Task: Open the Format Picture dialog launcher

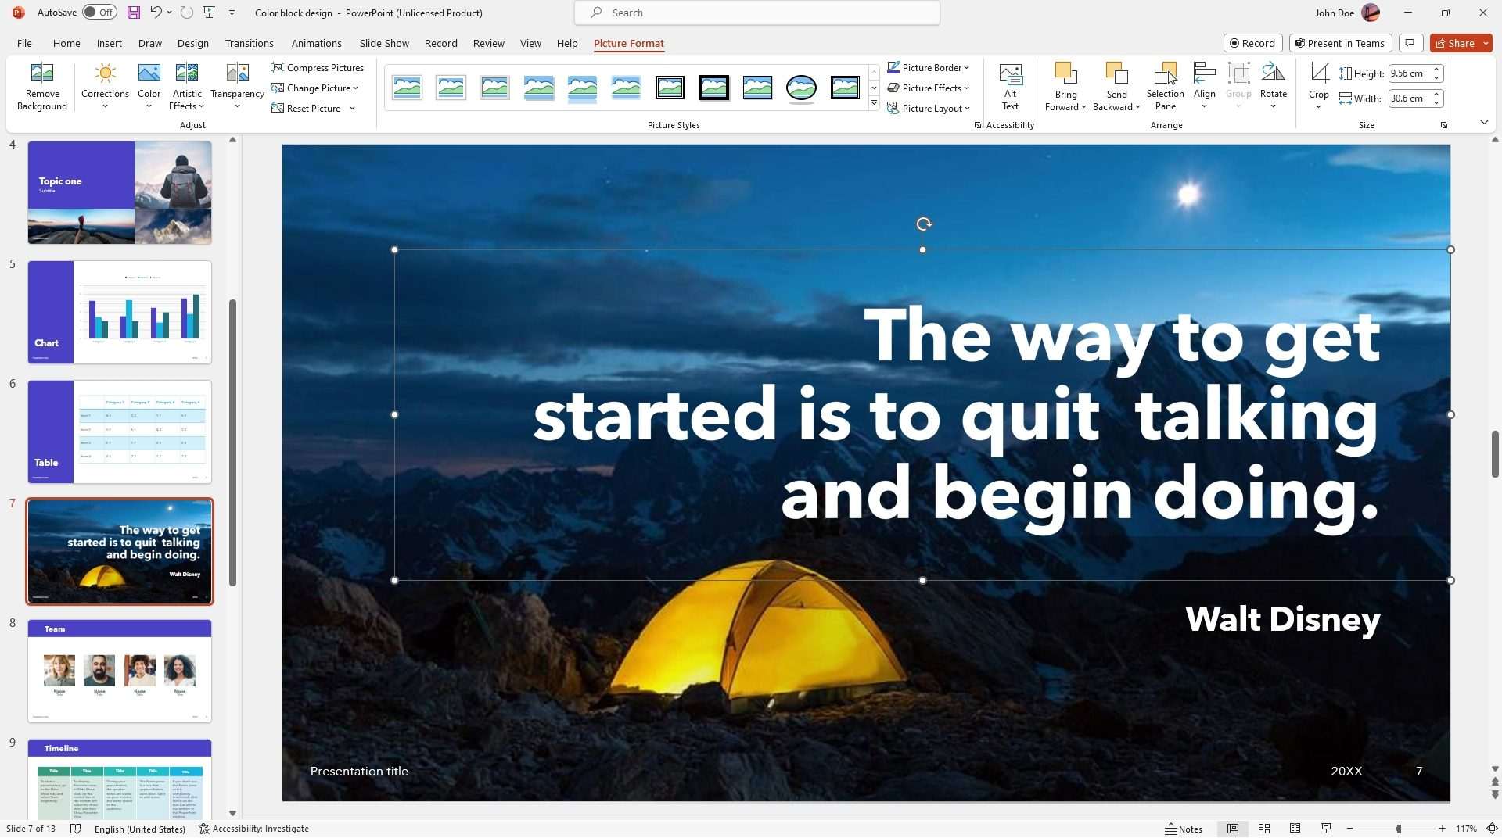Action: pyautogui.click(x=977, y=125)
